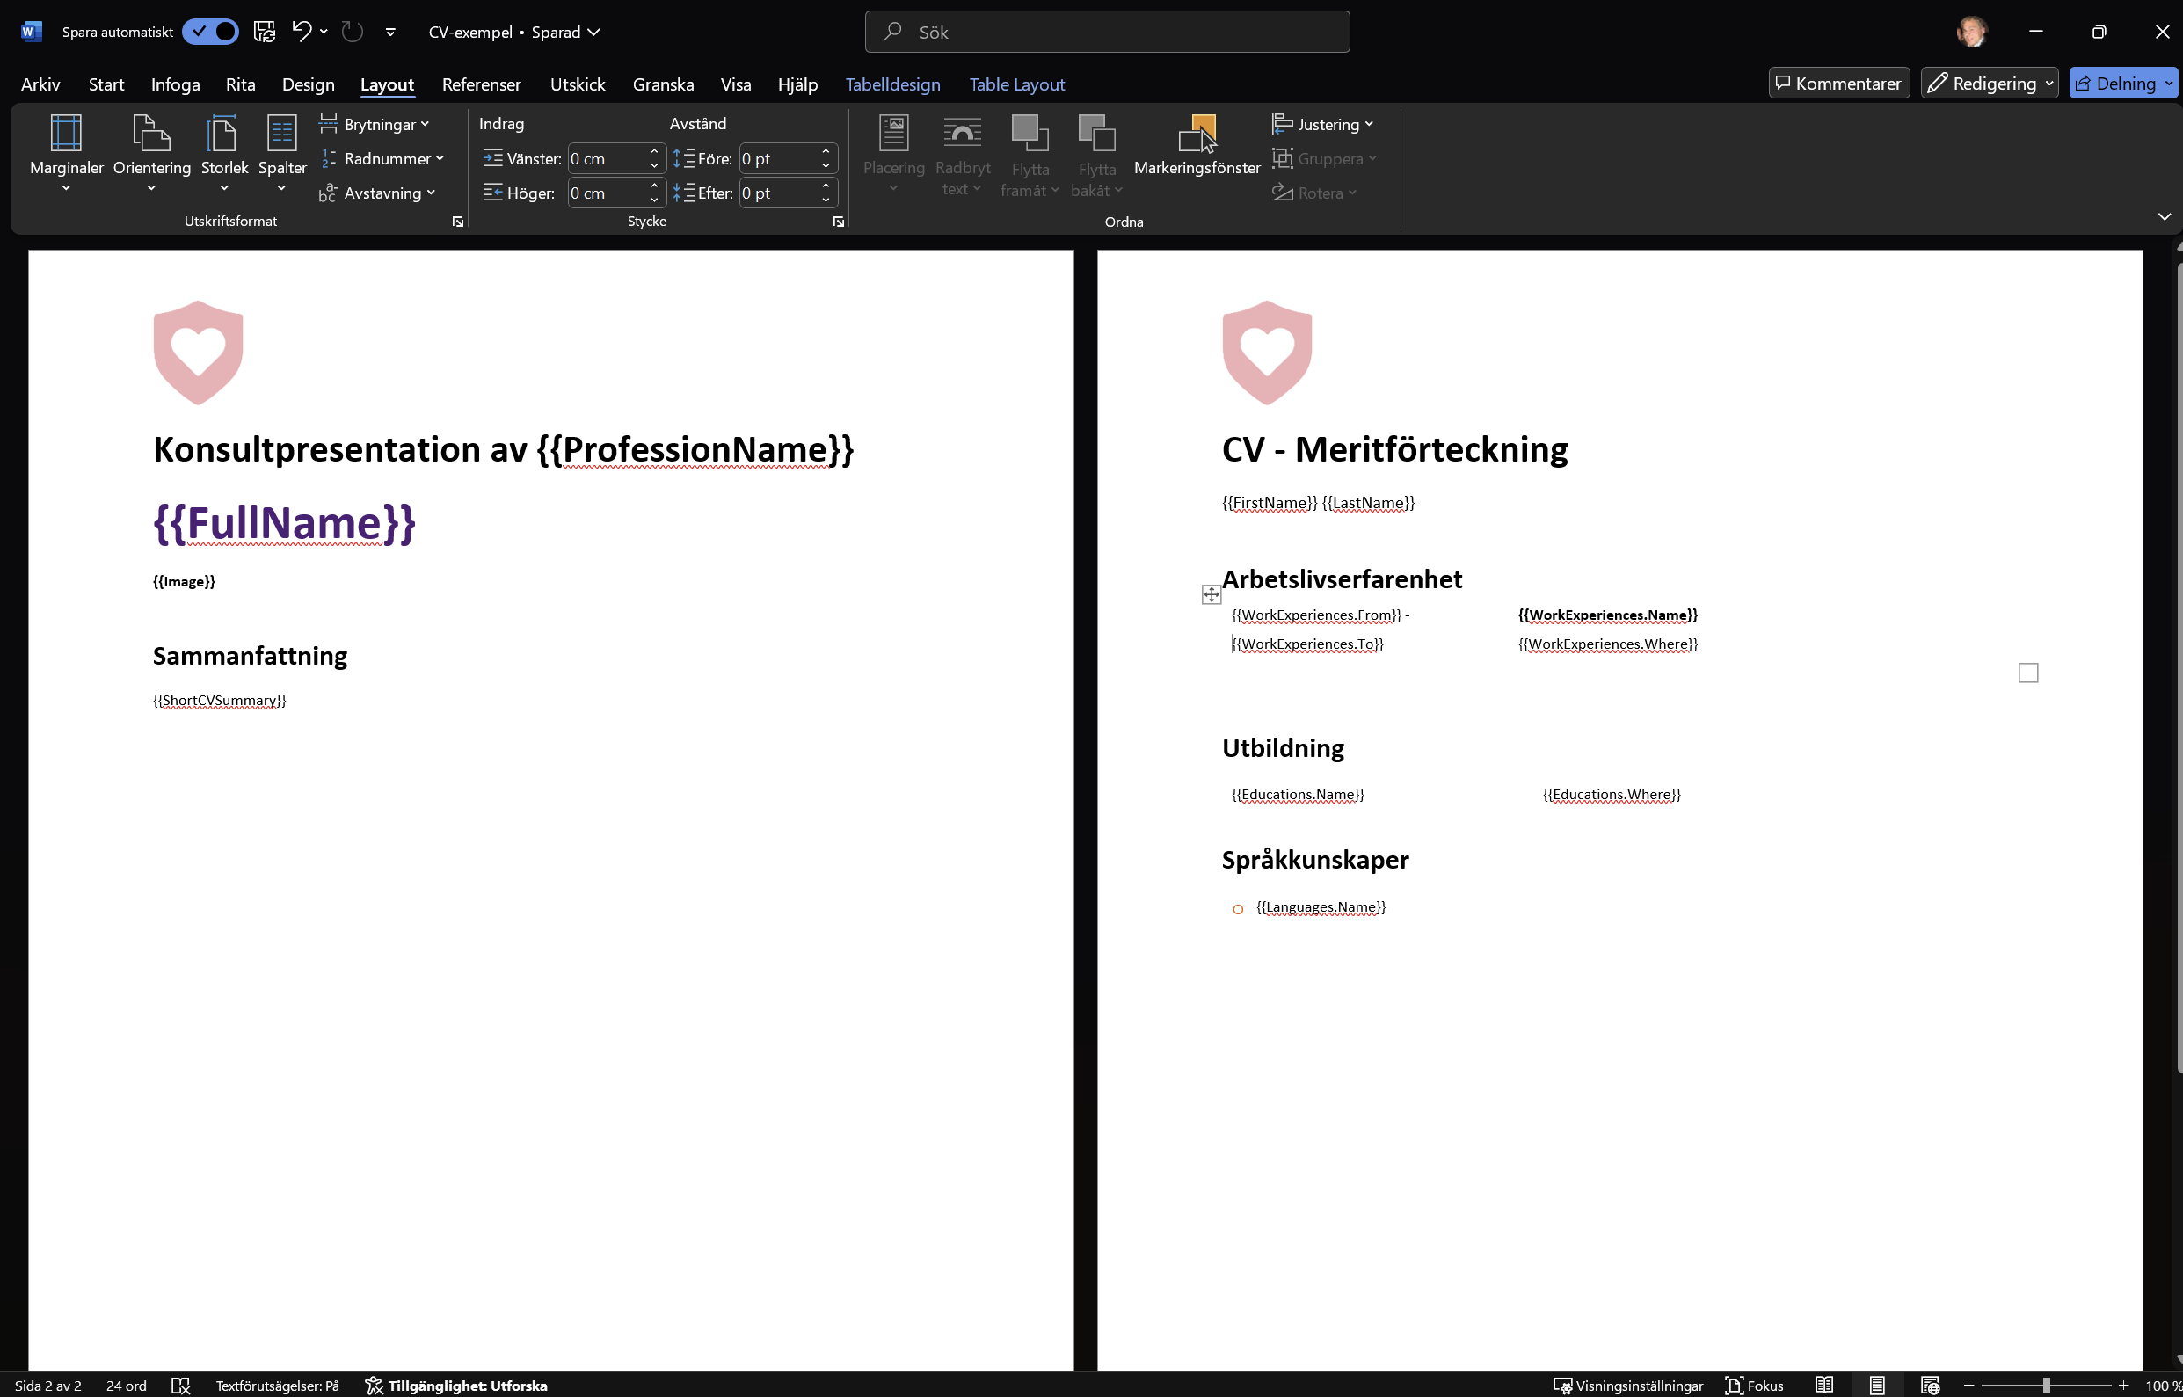The width and height of the screenshot is (2183, 1397).
Task: Switch to the Referenser tab
Action: point(481,84)
